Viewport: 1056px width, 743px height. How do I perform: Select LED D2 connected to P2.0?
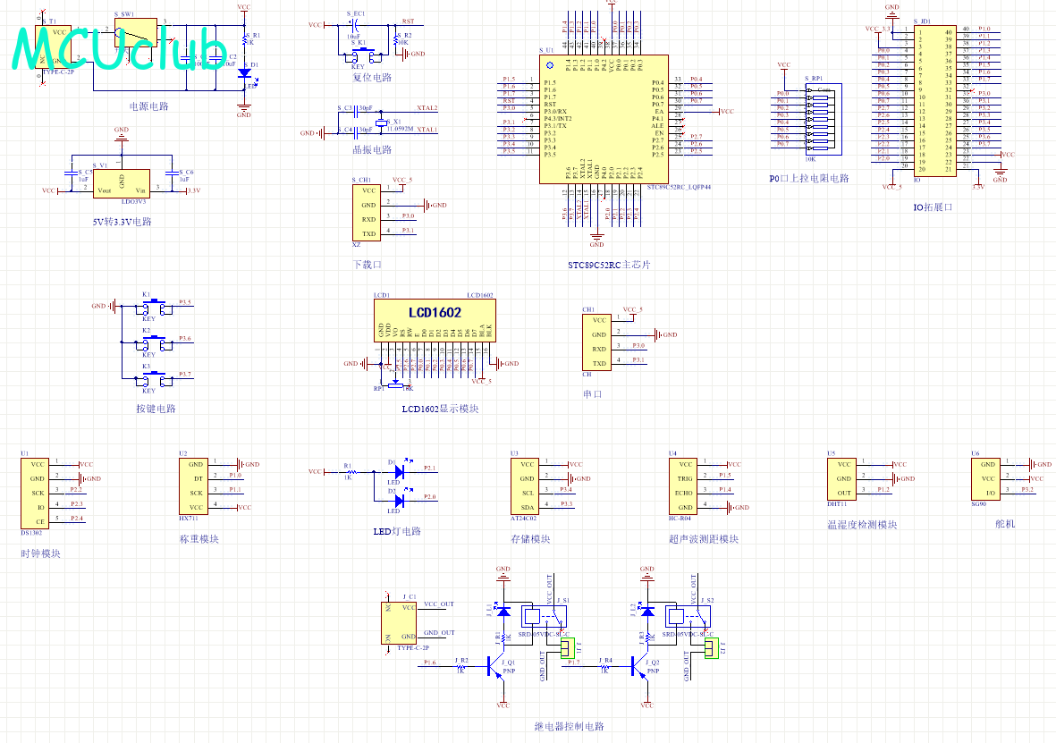point(400,501)
